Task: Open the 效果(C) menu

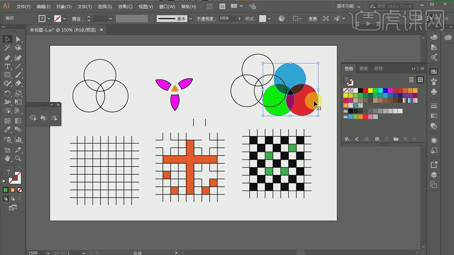Action: 125,7
